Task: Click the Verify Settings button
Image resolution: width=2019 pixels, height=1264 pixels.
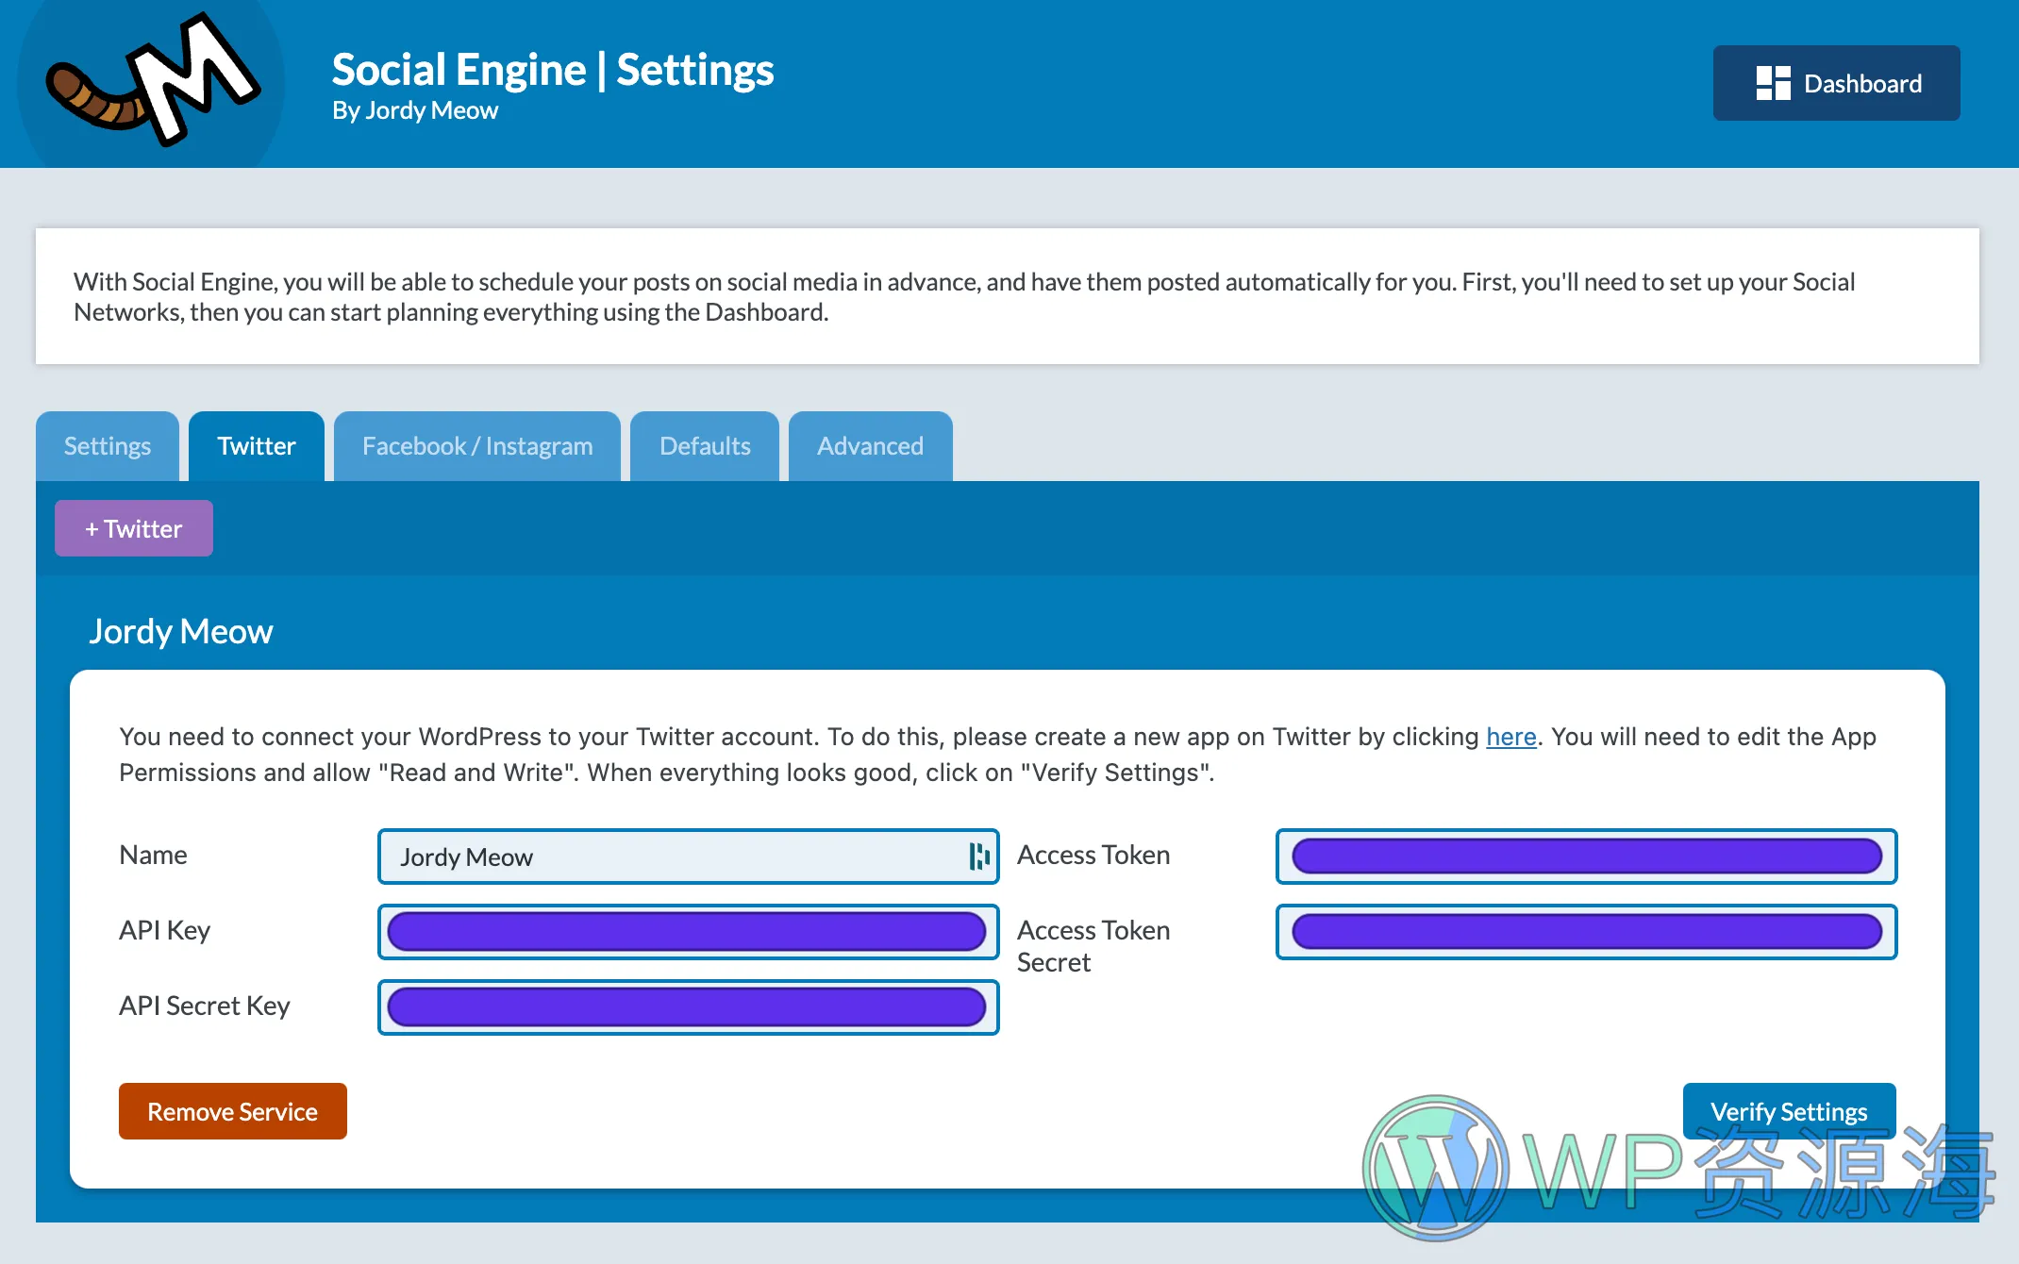Action: click(1789, 1111)
